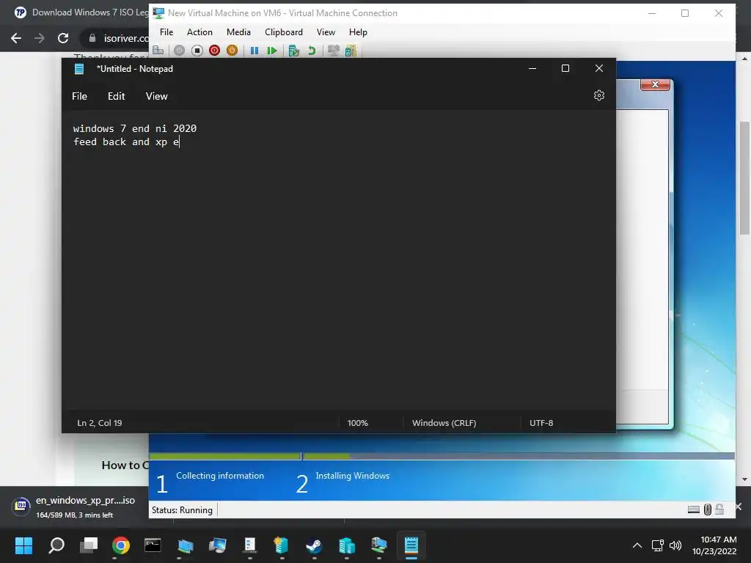This screenshot has height=563, width=751.
Task: Close the Chrome downloads bar
Action: 739,506
